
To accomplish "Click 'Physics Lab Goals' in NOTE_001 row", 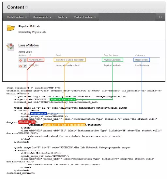I will pyautogui.click(x=112, y=65).
